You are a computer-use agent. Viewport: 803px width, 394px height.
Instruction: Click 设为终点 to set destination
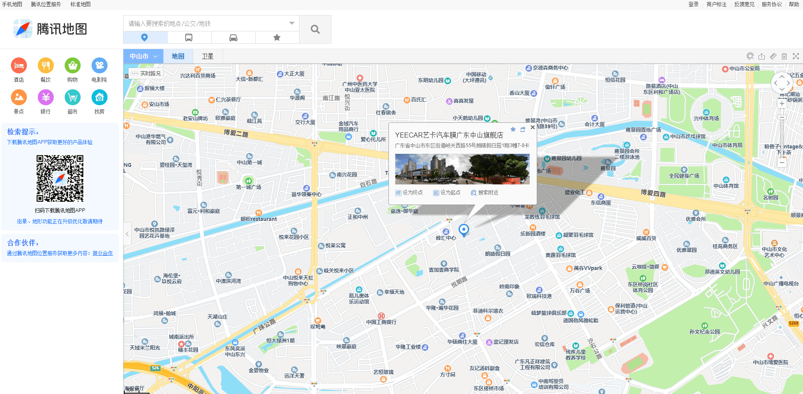(409, 192)
